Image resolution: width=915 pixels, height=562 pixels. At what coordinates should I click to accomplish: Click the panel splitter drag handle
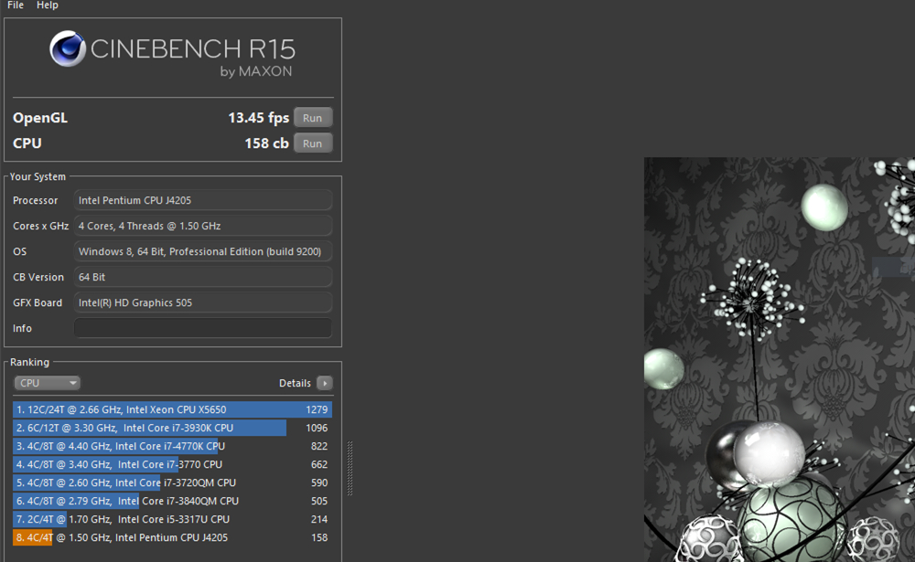coord(350,469)
